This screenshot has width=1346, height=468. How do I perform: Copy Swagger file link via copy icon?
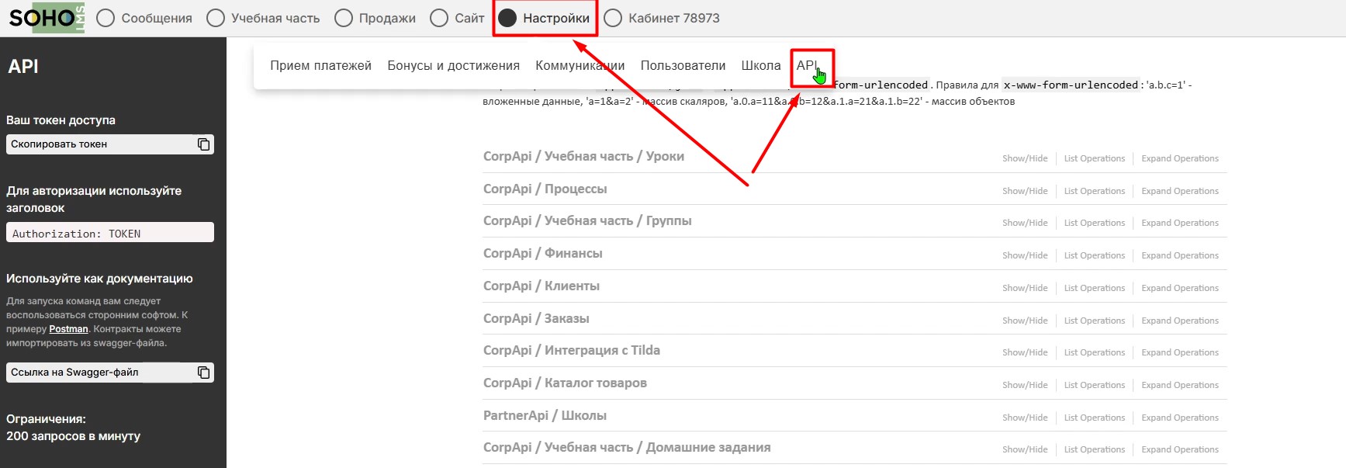coord(203,373)
